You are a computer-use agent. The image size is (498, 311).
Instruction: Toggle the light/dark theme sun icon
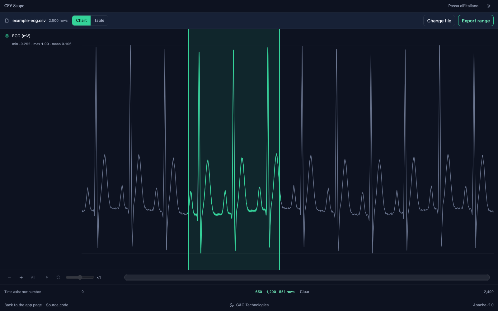489,6
